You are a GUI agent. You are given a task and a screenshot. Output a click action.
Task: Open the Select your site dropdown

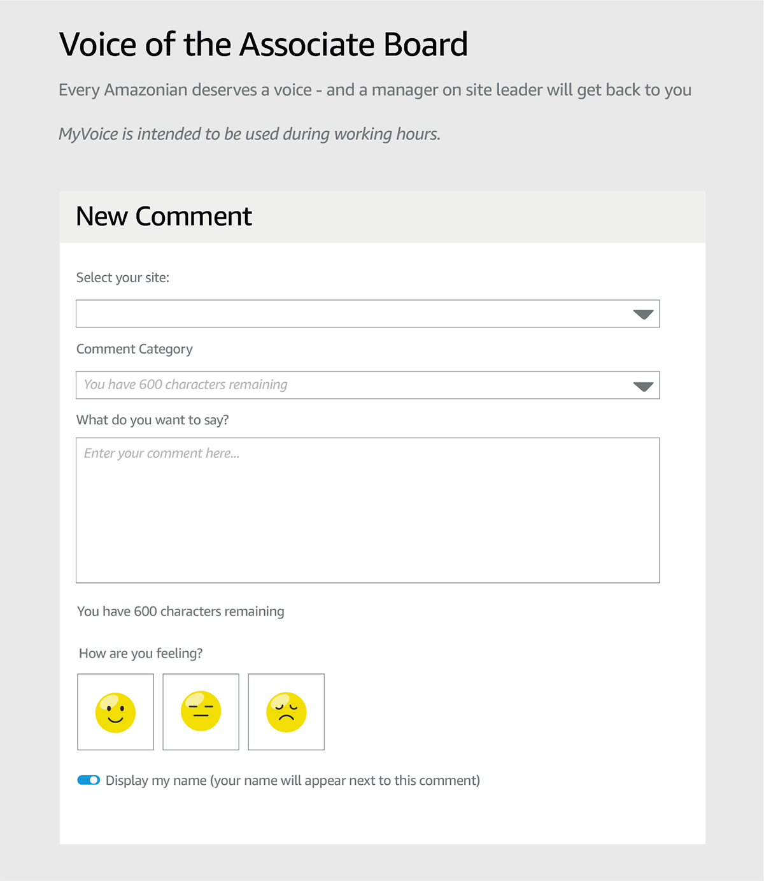click(367, 313)
